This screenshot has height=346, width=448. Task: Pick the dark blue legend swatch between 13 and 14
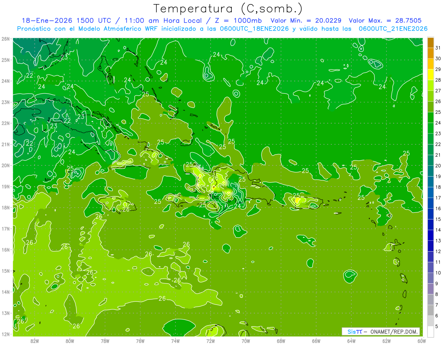(x=430, y=235)
